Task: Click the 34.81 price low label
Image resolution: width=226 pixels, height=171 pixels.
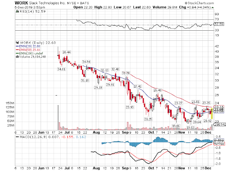Action: click(x=61, y=69)
